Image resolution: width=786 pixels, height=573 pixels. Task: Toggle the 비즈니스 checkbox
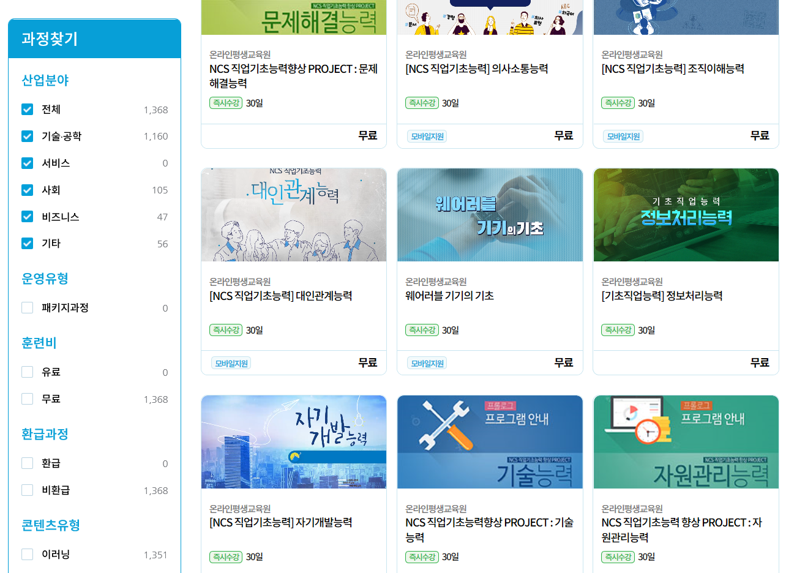pos(27,217)
